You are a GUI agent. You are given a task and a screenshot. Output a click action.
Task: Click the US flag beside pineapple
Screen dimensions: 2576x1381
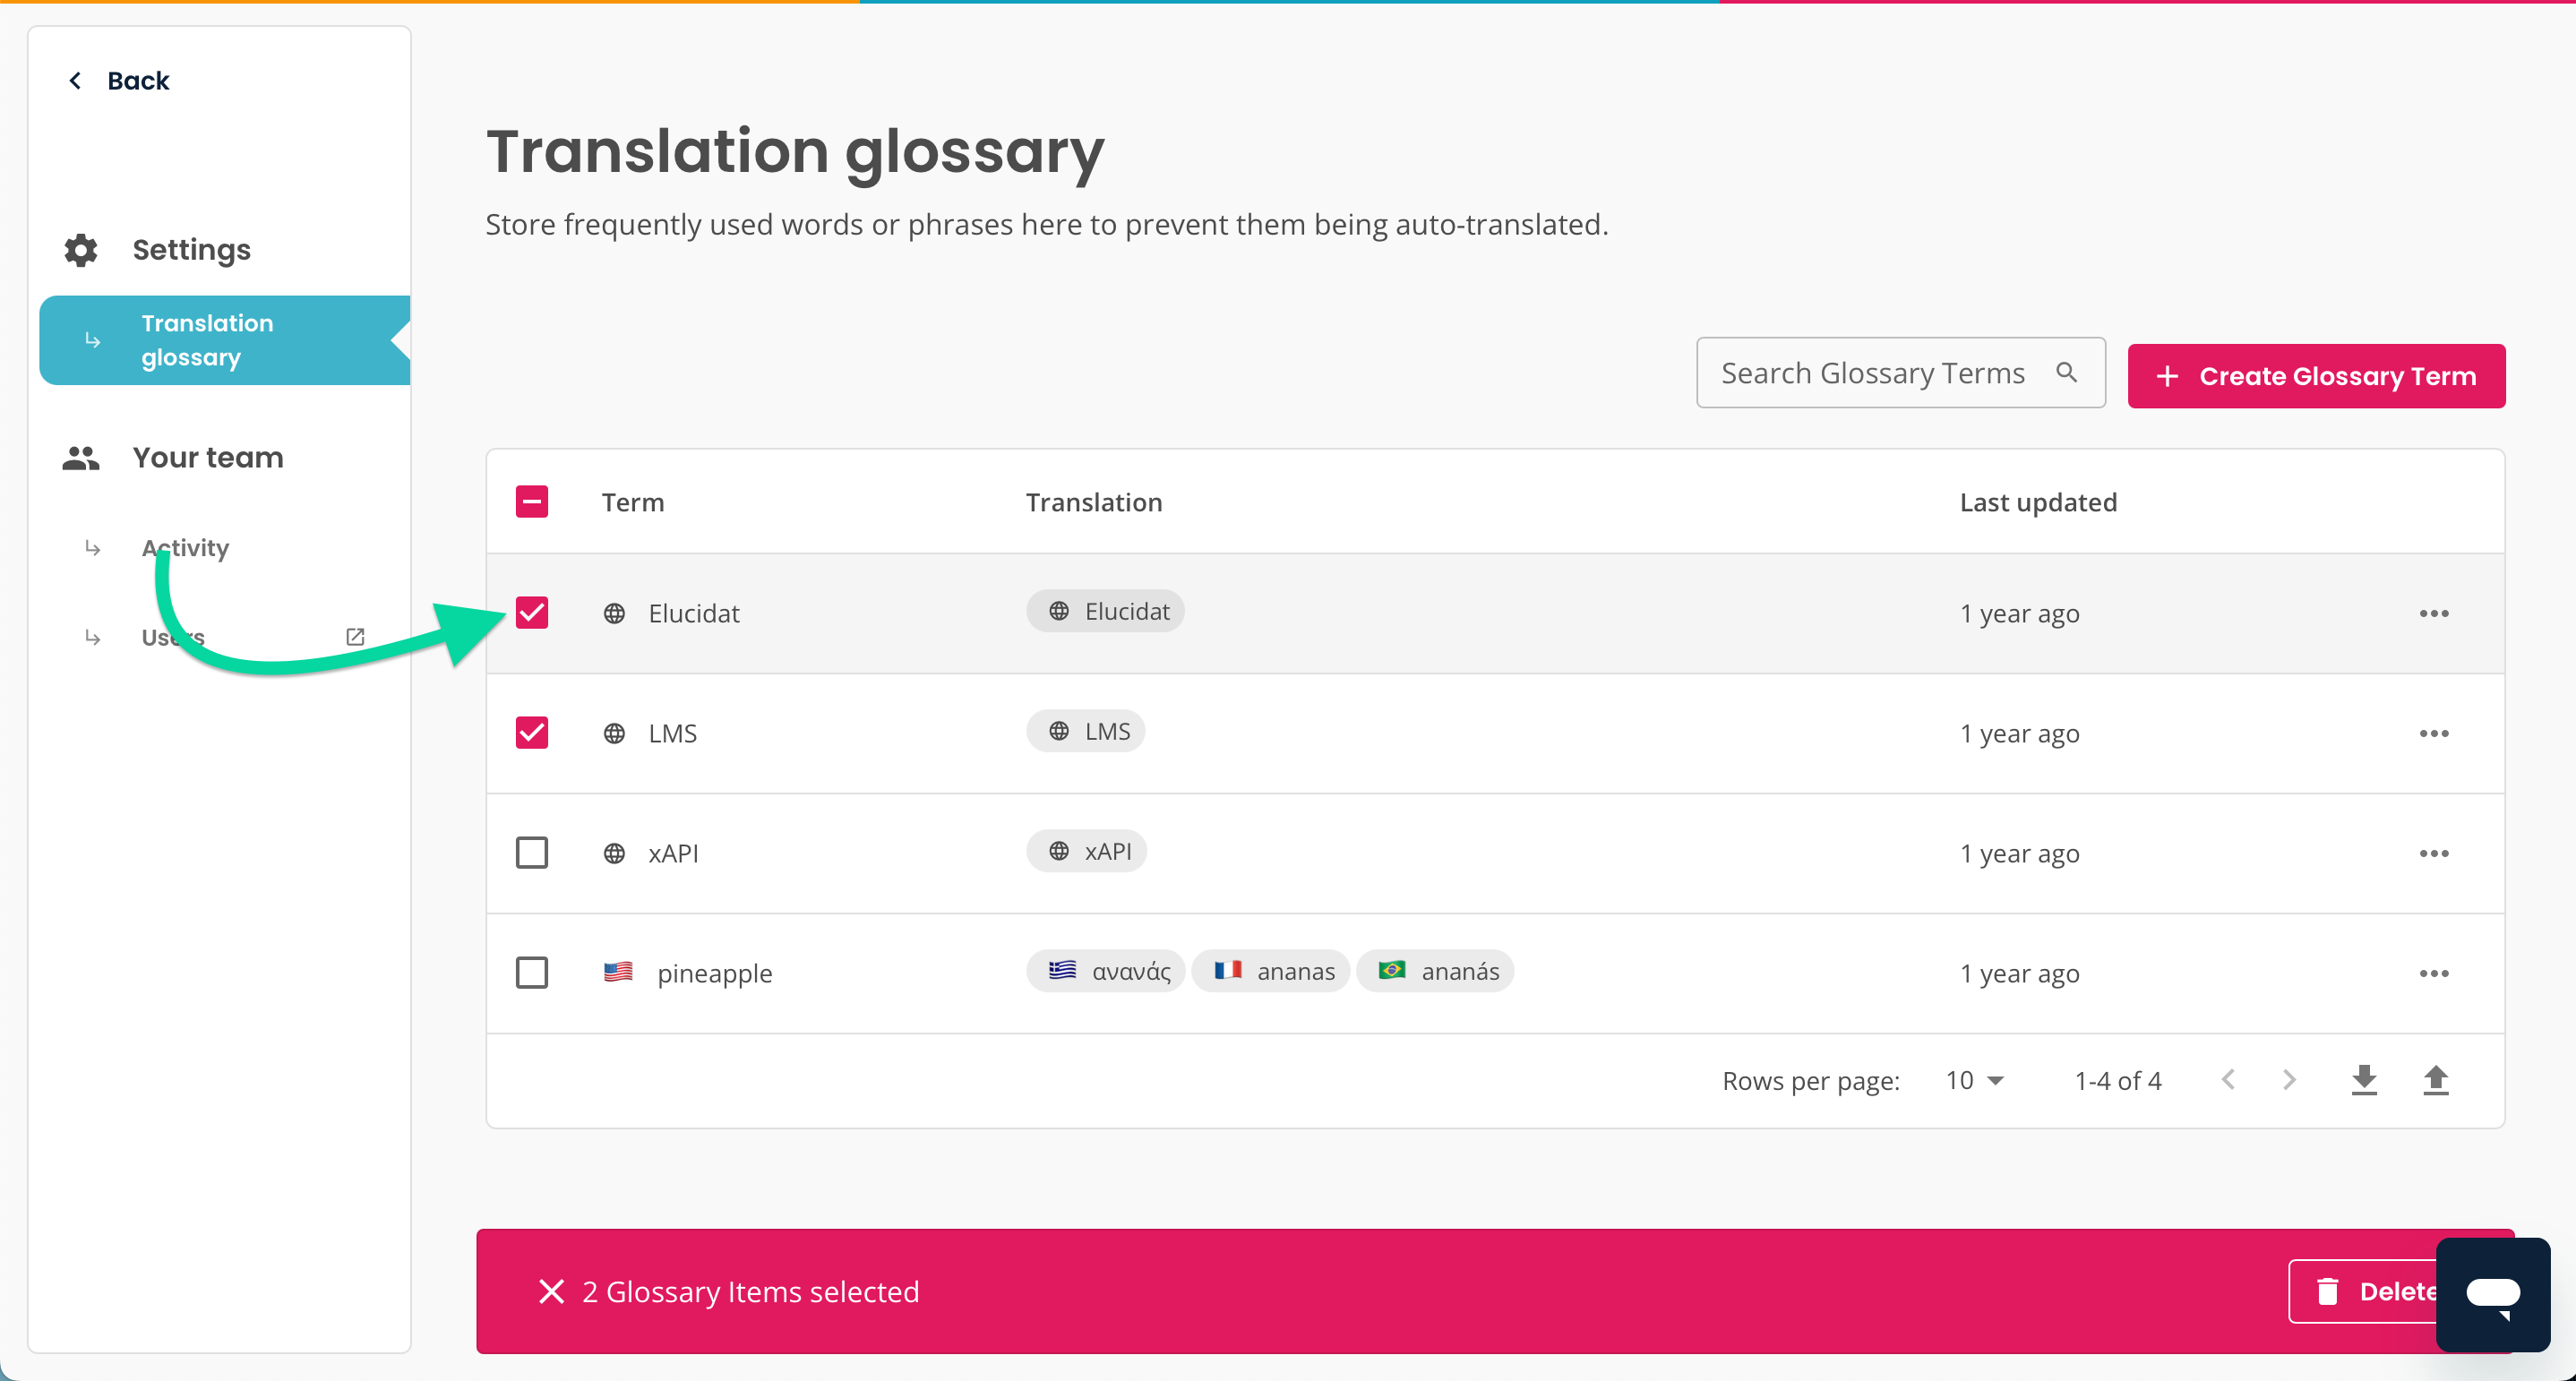click(618, 972)
